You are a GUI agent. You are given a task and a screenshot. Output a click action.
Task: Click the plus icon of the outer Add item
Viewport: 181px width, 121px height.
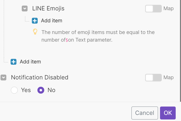point(13,62)
